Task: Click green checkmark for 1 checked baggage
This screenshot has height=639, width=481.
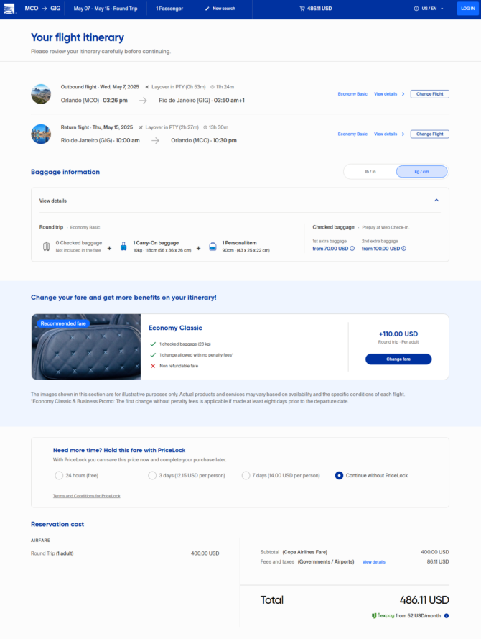Action: pyautogui.click(x=153, y=344)
